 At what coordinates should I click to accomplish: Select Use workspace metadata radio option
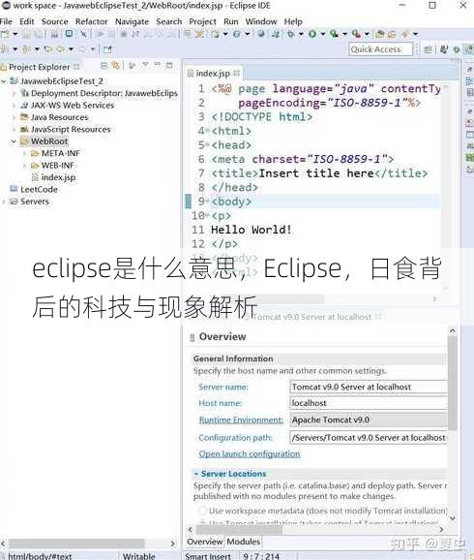[202, 511]
